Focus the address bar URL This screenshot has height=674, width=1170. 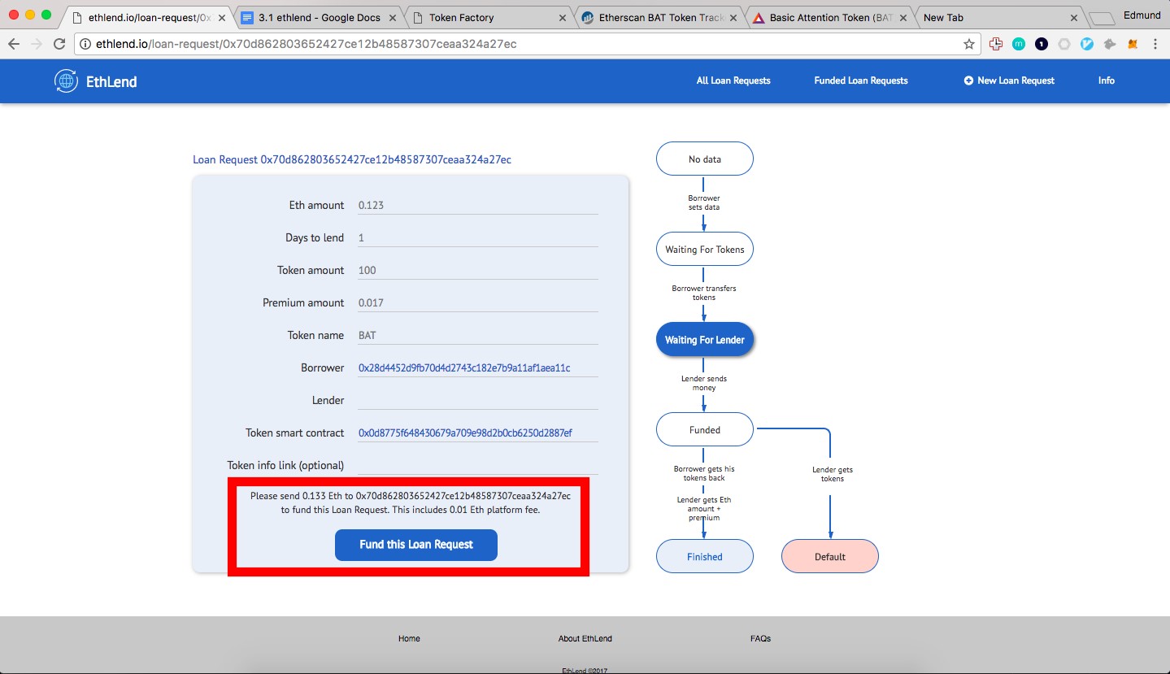(x=528, y=44)
